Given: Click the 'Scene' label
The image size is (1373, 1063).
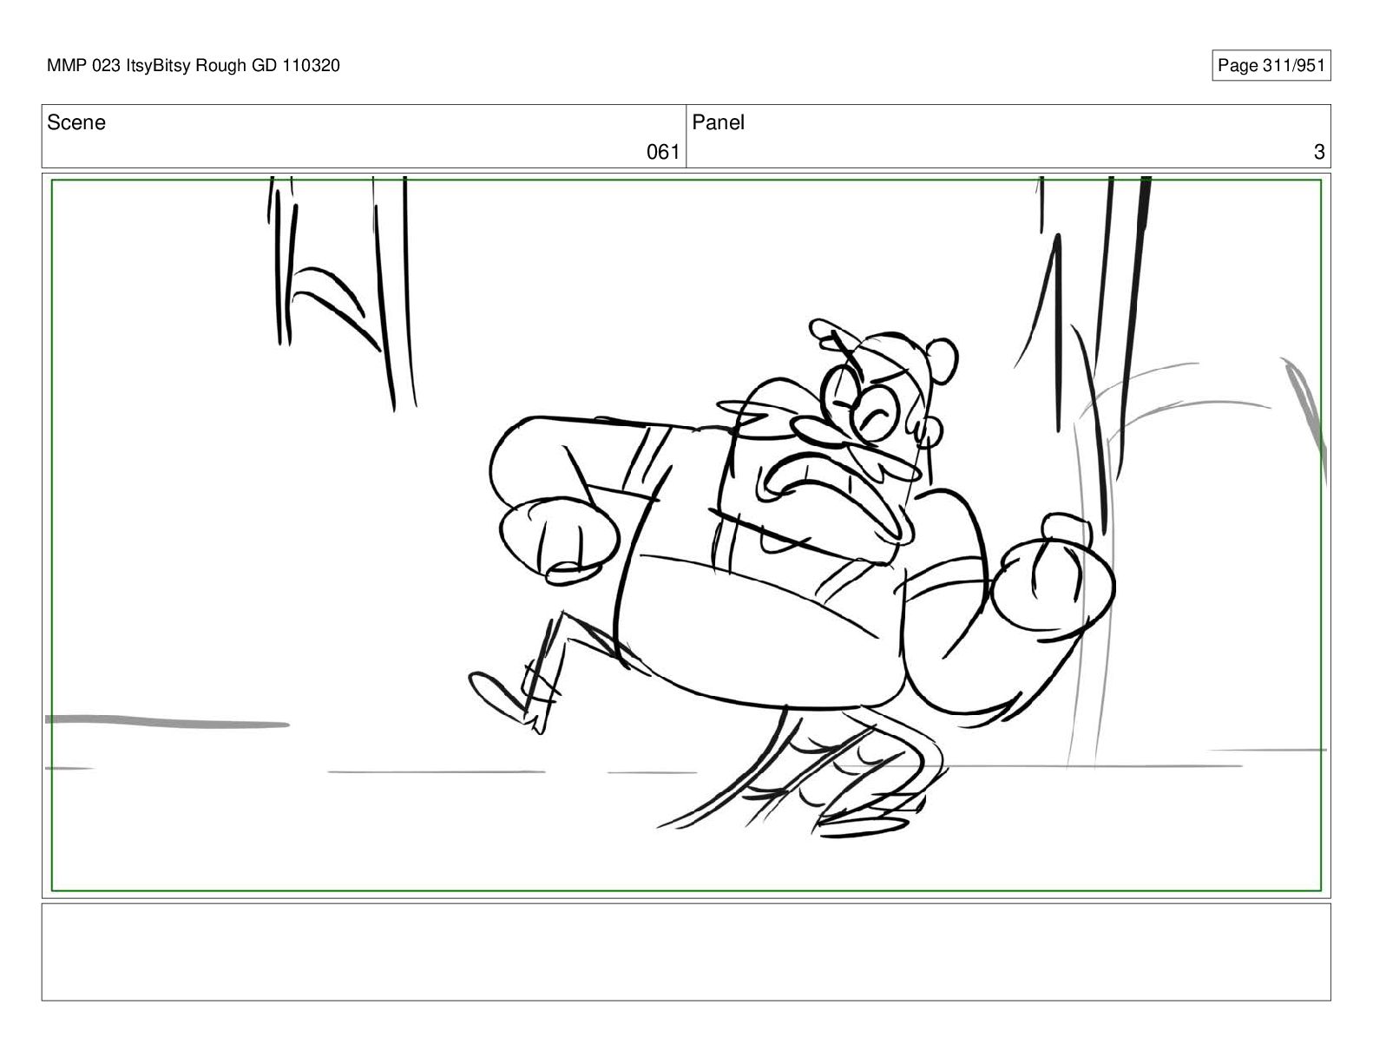Looking at the screenshot, I should [76, 122].
